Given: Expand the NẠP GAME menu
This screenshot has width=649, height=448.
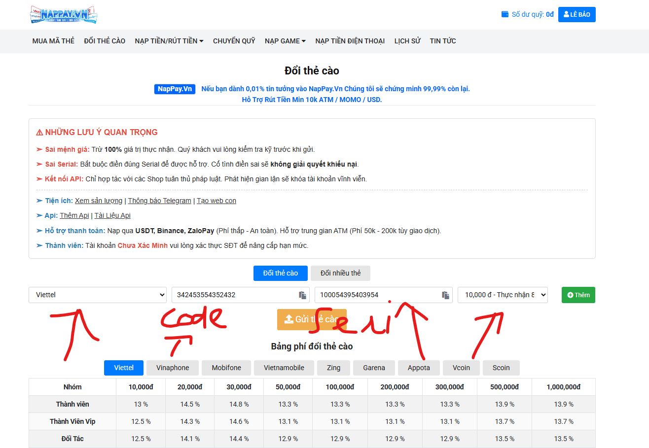Looking at the screenshot, I should pyautogui.click(x=285, y=41).
